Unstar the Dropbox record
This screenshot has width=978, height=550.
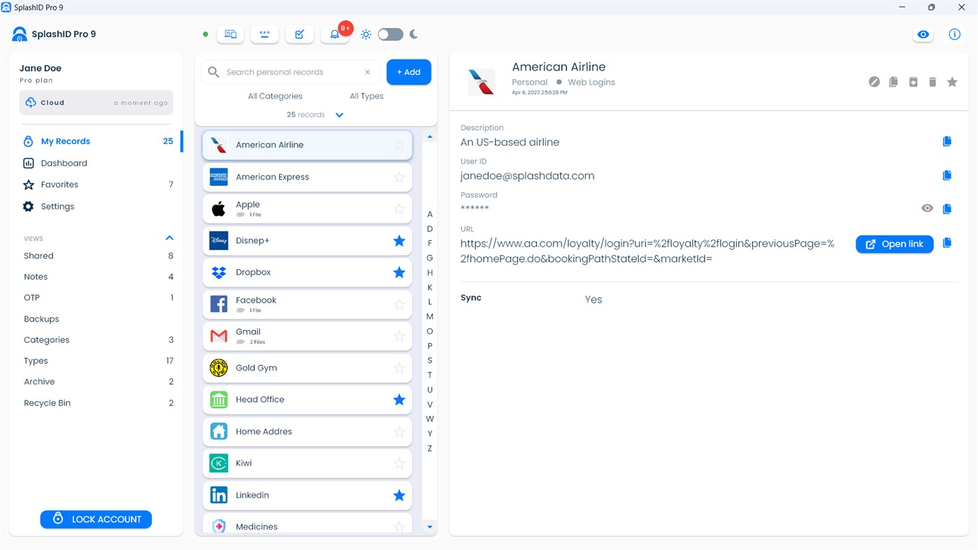pyautogui.click(x=399, y=273)
